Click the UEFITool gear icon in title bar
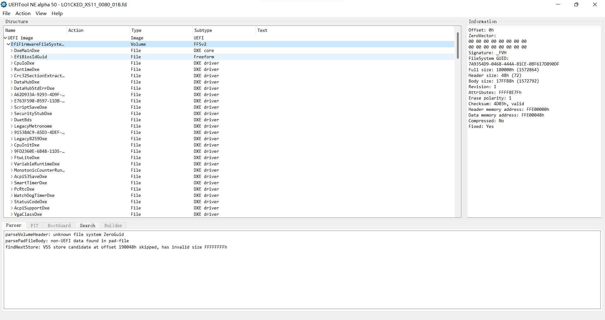605x320 pixels. [x=4, y=4]
